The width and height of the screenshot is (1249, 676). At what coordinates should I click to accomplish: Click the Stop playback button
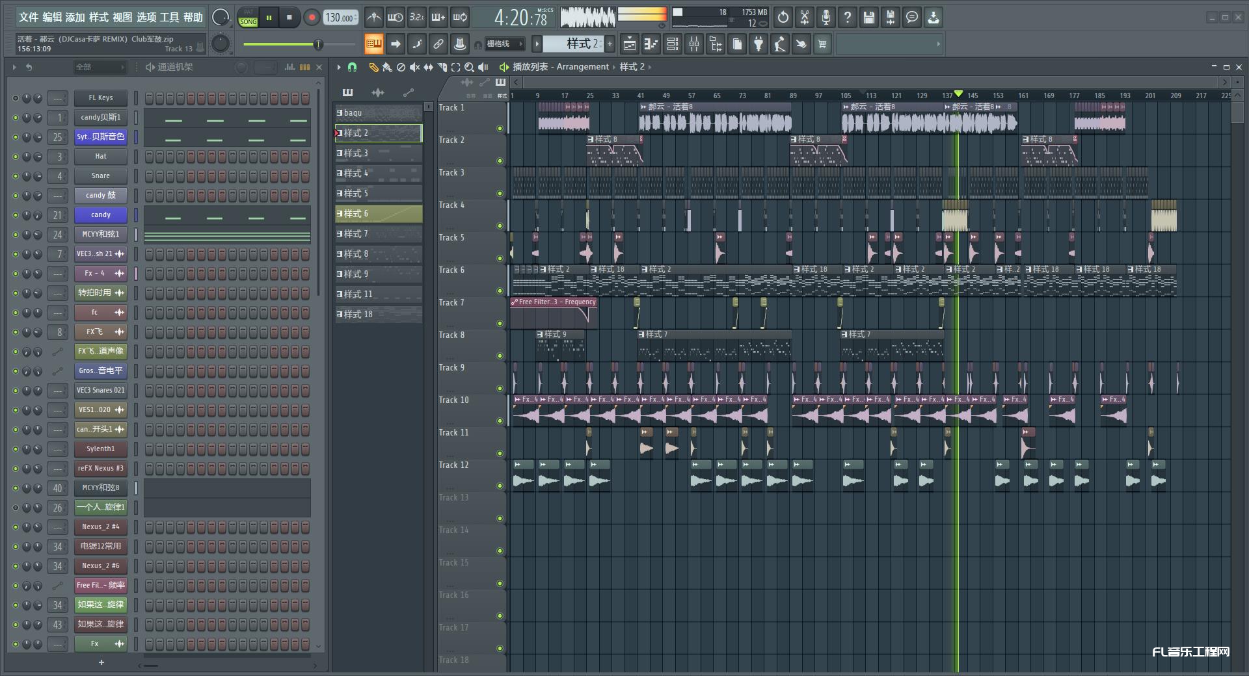click(x=289, y=18)
